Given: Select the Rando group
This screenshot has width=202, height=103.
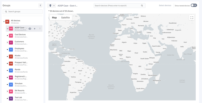Looking at the screenshot, I should click(x=24, y=70).
